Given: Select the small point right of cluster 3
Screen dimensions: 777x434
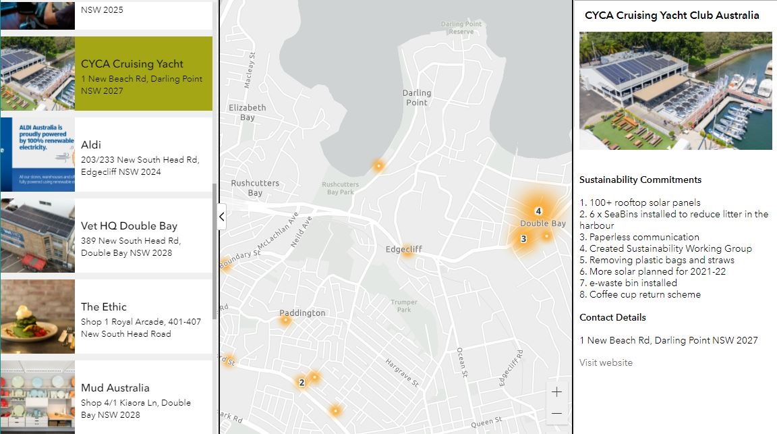Looking at the screenshot, I should click(546, 236).
